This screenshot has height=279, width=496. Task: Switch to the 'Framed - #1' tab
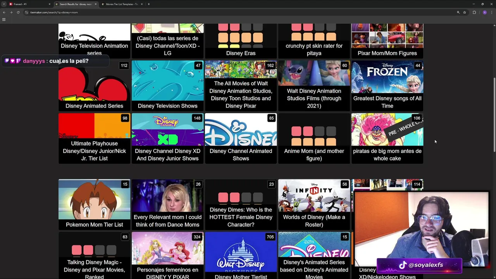(x=30, y=4)
